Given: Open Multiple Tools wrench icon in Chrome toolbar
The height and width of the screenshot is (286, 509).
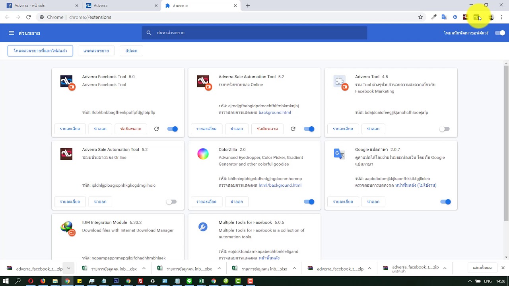Looking at the screenshot, I should 455,17.
